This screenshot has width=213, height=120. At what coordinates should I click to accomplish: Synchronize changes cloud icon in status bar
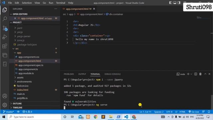(18, 112)
